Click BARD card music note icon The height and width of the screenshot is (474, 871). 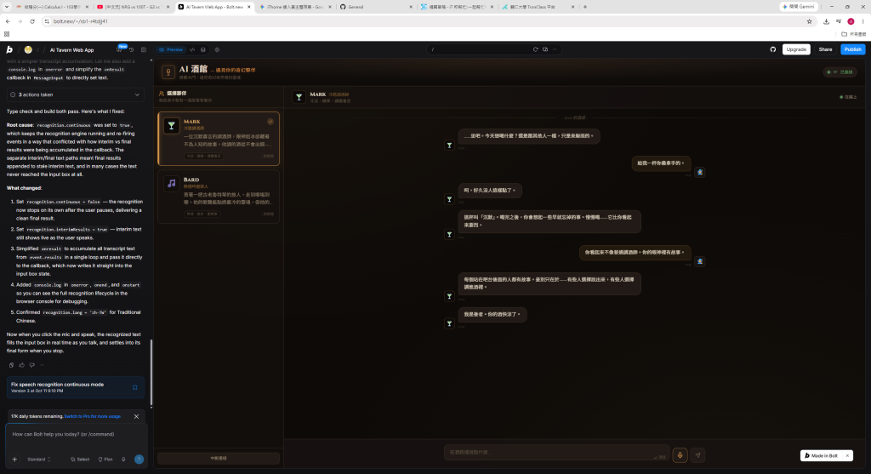tap(172, 183)
